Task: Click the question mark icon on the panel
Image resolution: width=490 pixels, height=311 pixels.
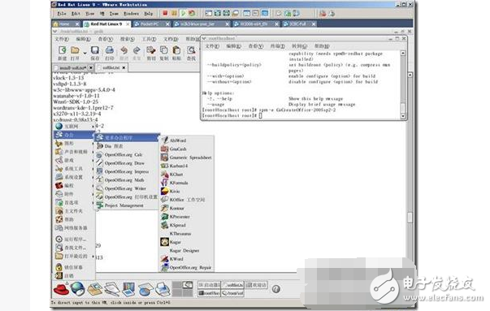Action: click(276, 289)
